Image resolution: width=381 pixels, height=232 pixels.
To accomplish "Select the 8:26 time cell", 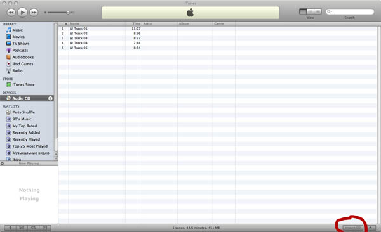I will (x=137, y=34).
